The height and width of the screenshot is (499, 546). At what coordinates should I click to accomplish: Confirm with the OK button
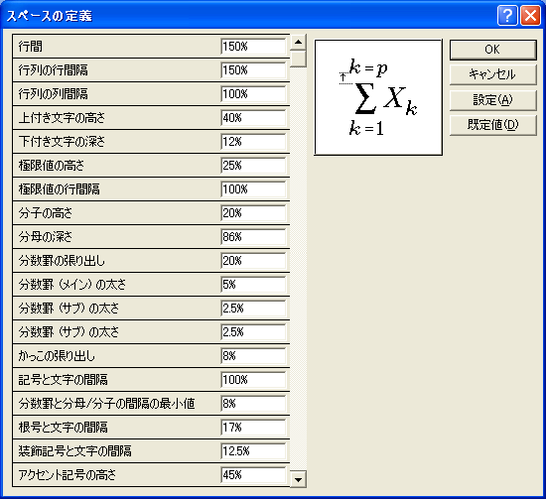(492, 50)
